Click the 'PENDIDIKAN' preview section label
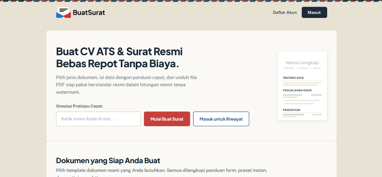The image size is (382, 177). [291, 110]
